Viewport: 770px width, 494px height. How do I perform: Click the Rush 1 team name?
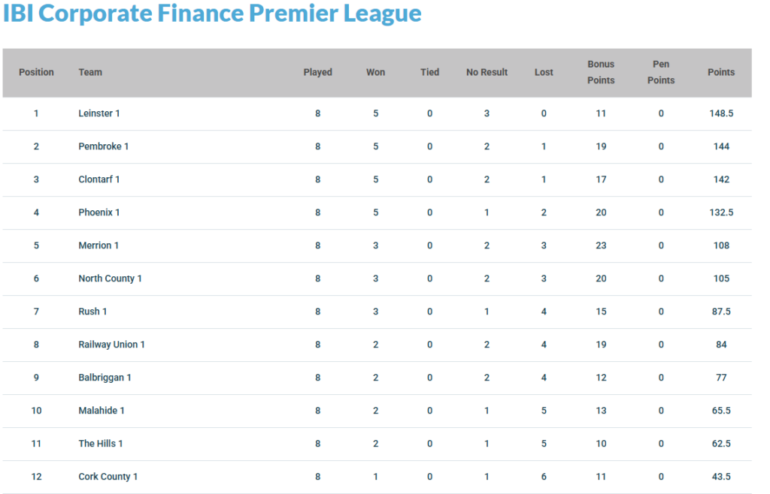92,312
